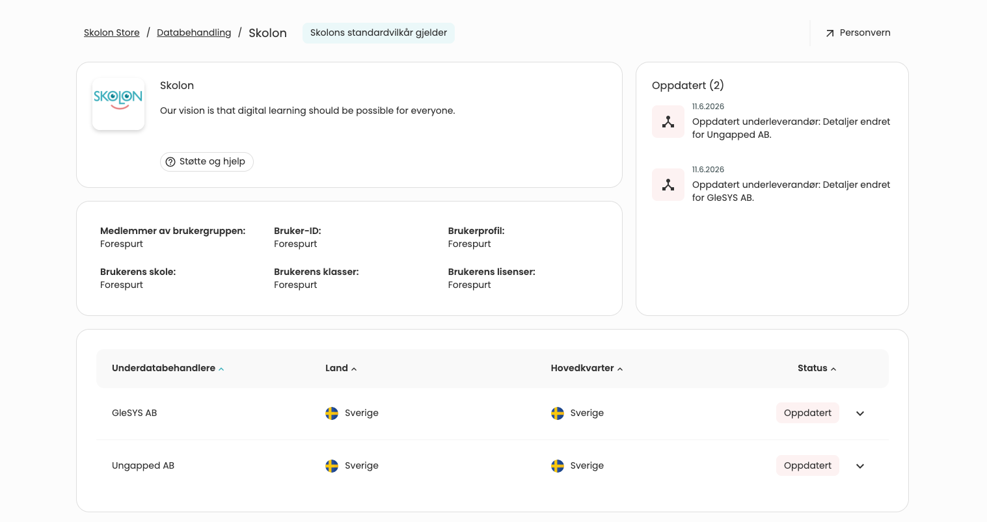The height and width of the screenshot is (522, 987).
Task: Click the Personvern external-link arrow icon
Action: 830,33
